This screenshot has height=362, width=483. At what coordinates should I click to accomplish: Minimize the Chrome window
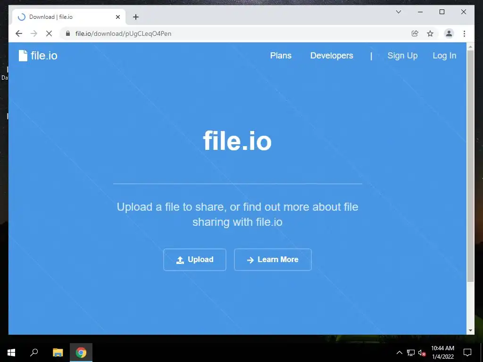[420, 12]
